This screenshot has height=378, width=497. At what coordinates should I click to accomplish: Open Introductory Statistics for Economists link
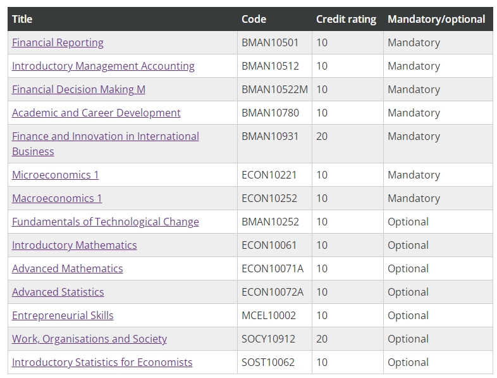pos(102,362)
